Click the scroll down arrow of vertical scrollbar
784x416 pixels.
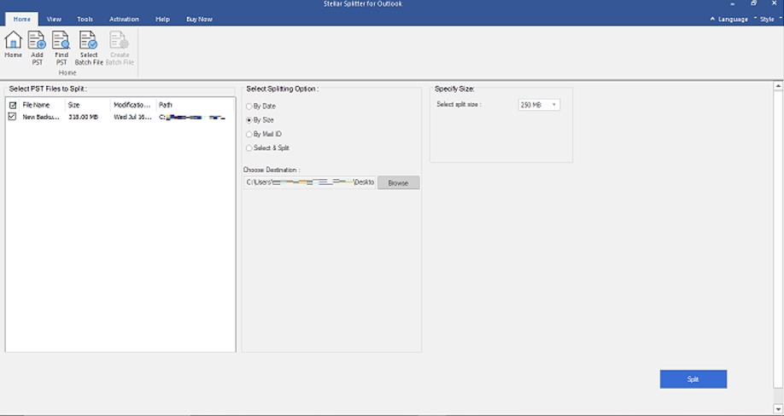778,409
